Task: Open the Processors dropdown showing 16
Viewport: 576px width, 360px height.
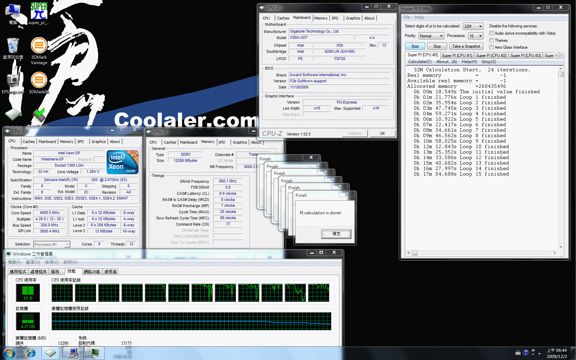Action: click(476, 36)
